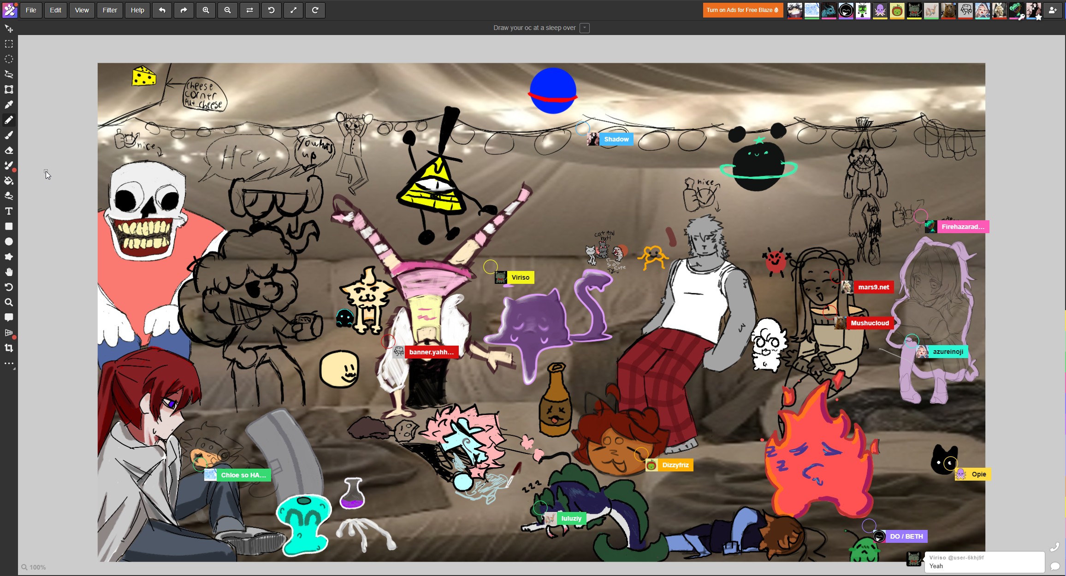This screenshot has height=576, width=1066.
Task: Expand more tools with the ellipsis button
Action: [x=9, y=364]
